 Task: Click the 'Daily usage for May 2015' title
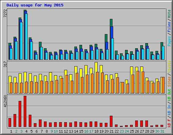tap(35, 5)
